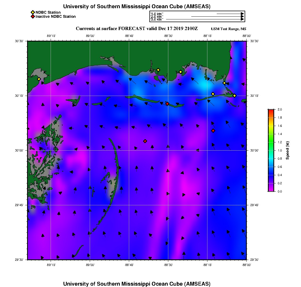Click the 1.0 kts scale arrow head

coord(242,13)
